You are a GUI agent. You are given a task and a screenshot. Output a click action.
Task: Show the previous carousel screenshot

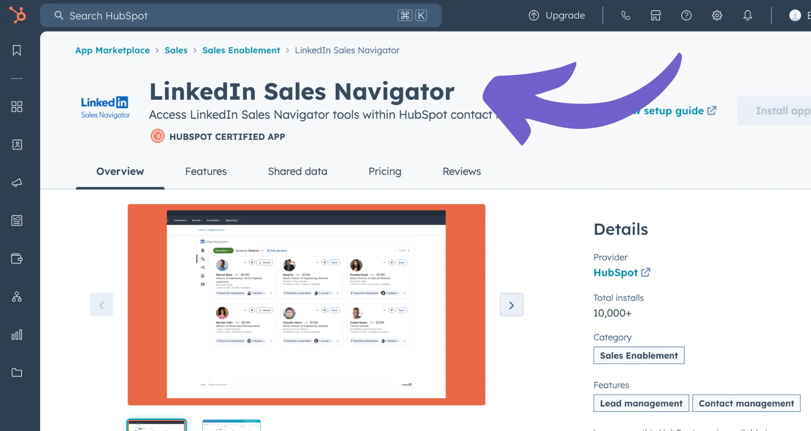tap(101, 305)
